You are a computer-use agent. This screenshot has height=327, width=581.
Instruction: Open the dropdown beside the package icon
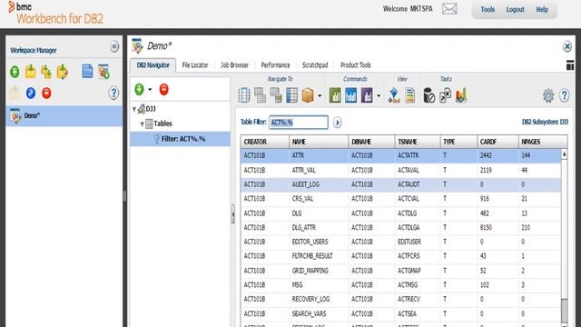320,96
